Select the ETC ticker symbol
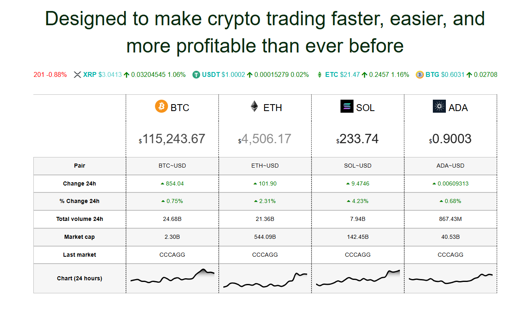The image size is (526, 310). pyautogui.click(x=332, y=75)
